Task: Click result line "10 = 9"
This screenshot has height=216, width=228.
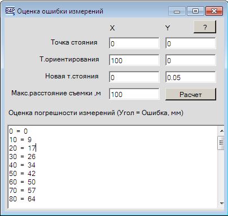Action: [x=20, y=139]
